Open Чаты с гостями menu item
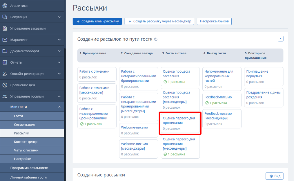 pyautogui.click(x=26, y=150)
